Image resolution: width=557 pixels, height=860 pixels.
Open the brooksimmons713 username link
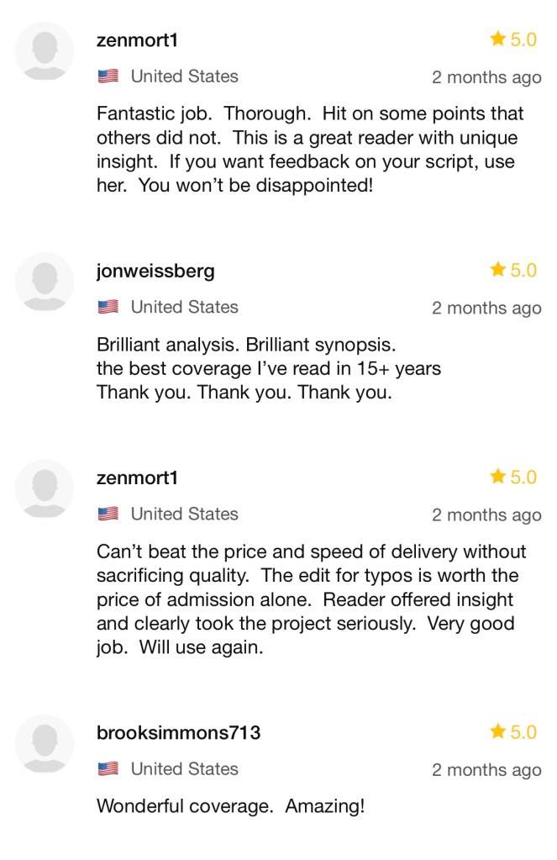[x=178, y=732]
